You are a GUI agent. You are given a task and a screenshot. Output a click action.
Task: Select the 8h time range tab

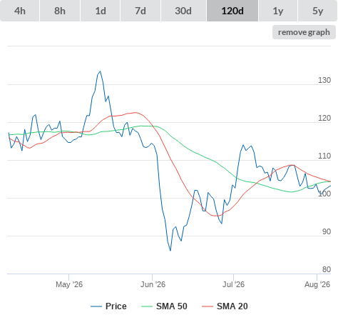pos(60,11)
